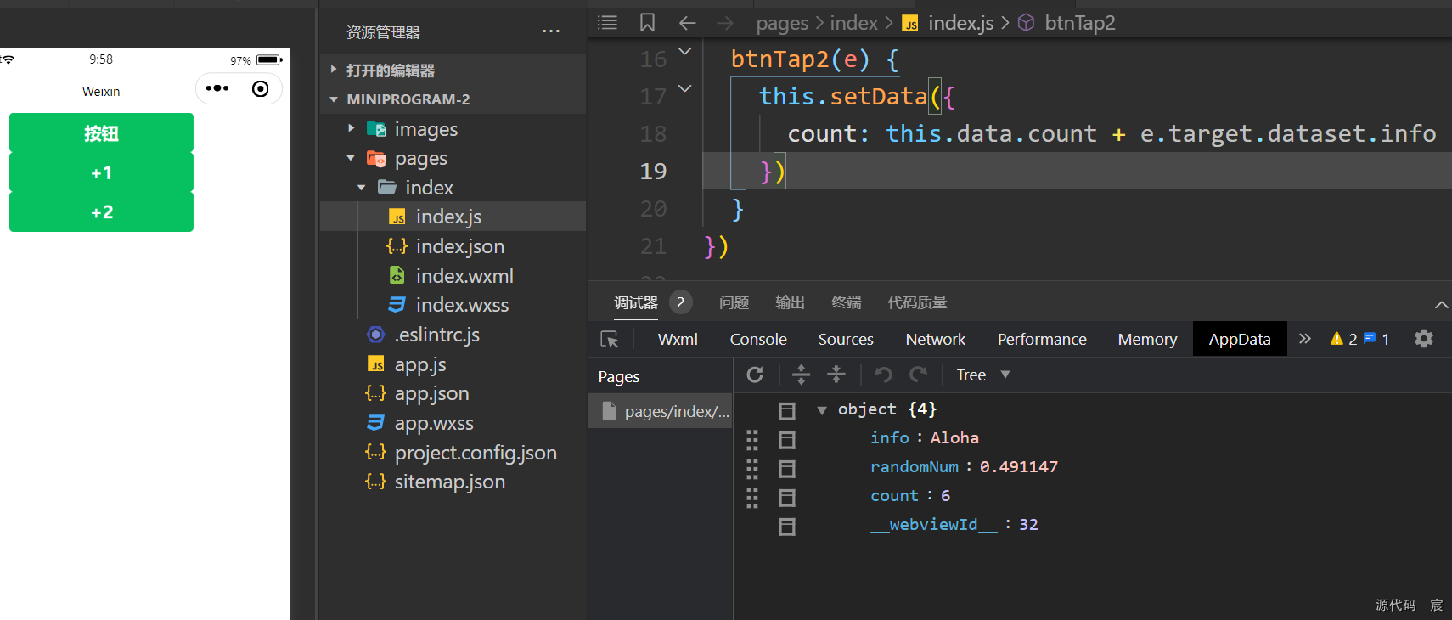The height and width of the screenshot is (620, 1452).
Task: Collapse the pages folder
Action: tap(351, 158)
